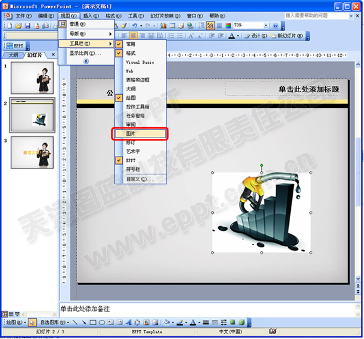Enable the 艺术字 toolbar

pyautogui.click(x=141, y=152)
